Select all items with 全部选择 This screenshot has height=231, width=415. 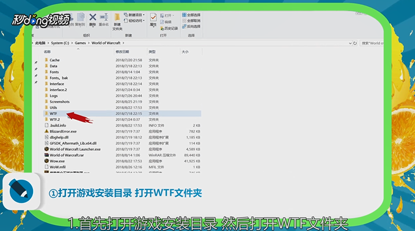tap(191, 15)
